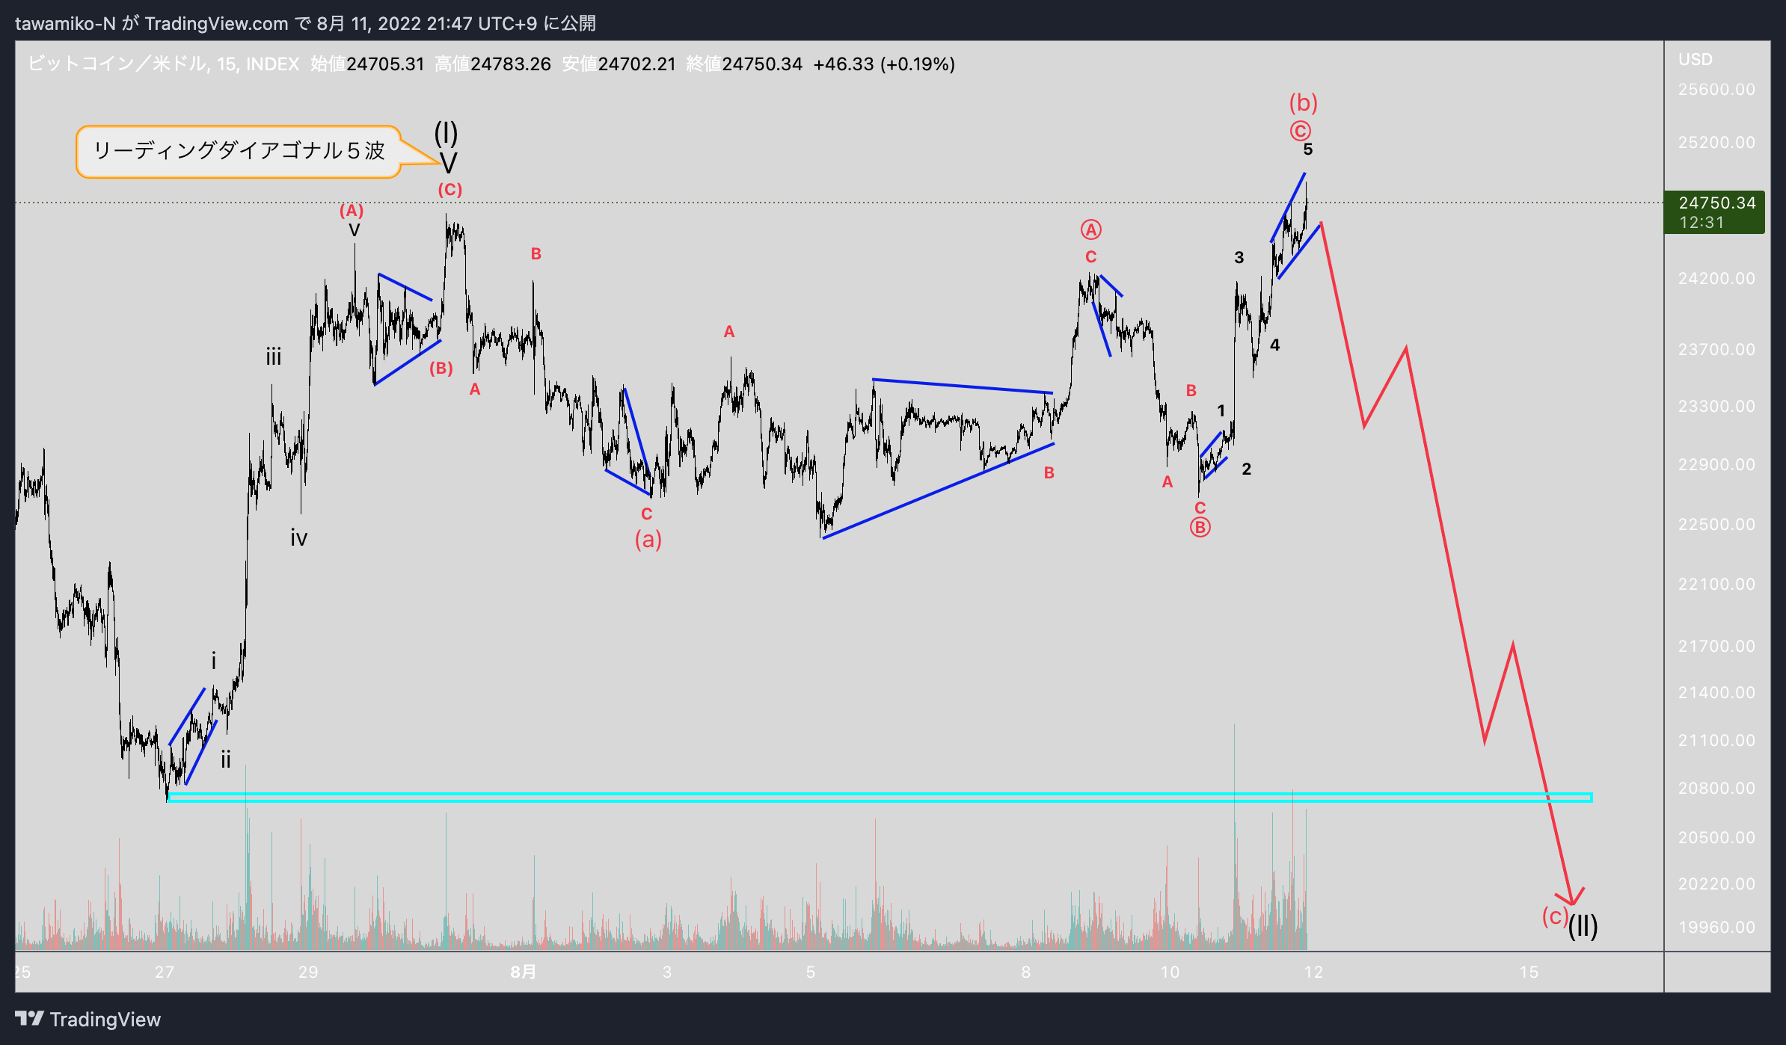Click the 終値24750.34 close value

(x=744, y=64)
